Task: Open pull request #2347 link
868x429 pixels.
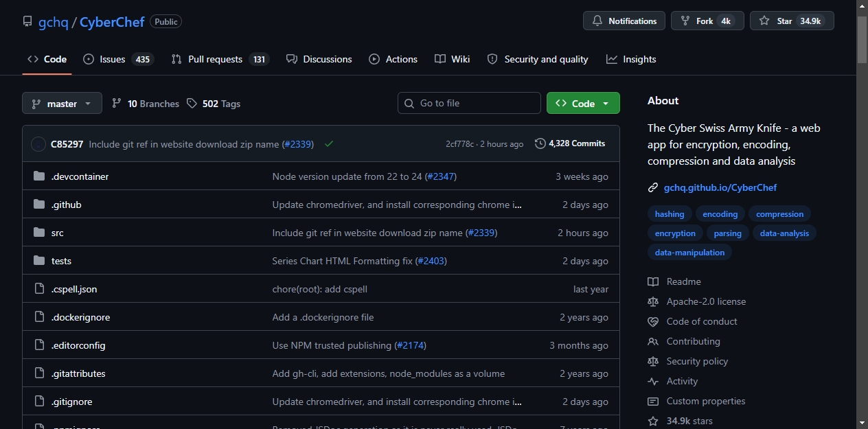Action: [440, 176]
